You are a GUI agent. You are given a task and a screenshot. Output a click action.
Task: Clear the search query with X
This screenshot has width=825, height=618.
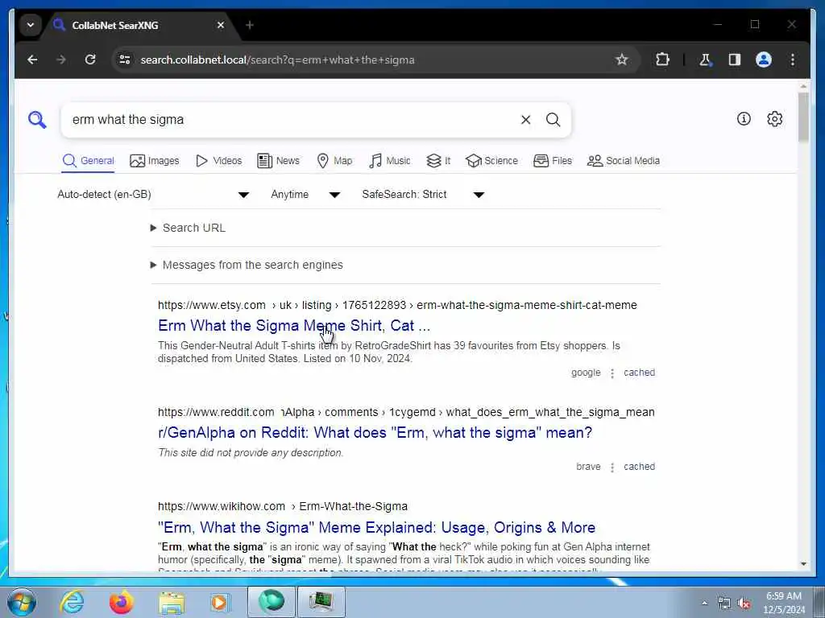tap(525, 120)
